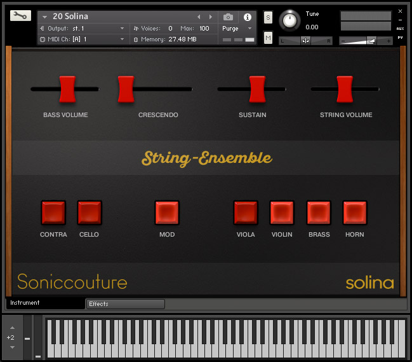This screenshot has width=412, height=362.
Task: Open the MIDI Ch dropdown
Action: 122,39
